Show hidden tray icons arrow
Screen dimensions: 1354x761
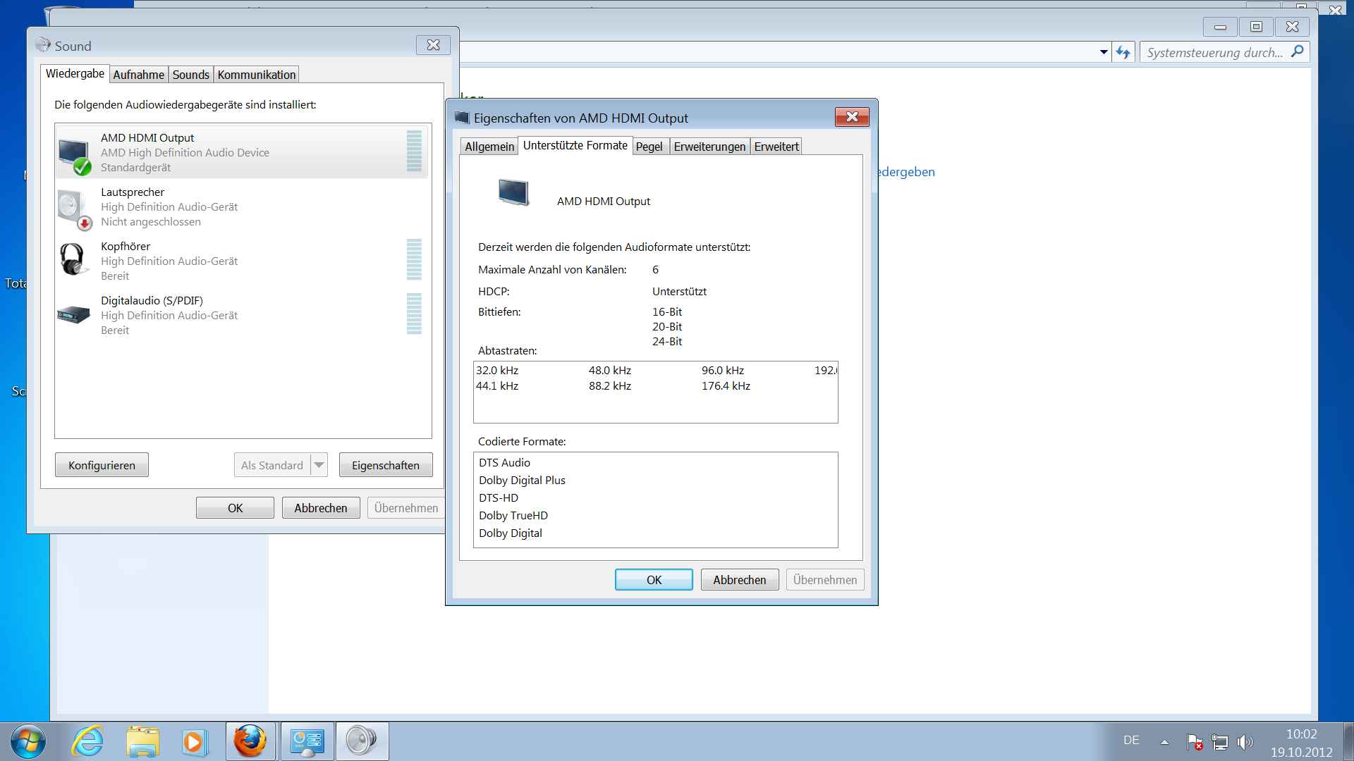point(1164,741)
